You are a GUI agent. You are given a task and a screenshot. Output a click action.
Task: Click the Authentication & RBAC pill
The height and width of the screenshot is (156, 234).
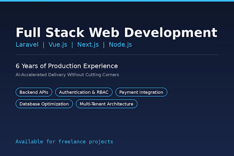(84, 92)
